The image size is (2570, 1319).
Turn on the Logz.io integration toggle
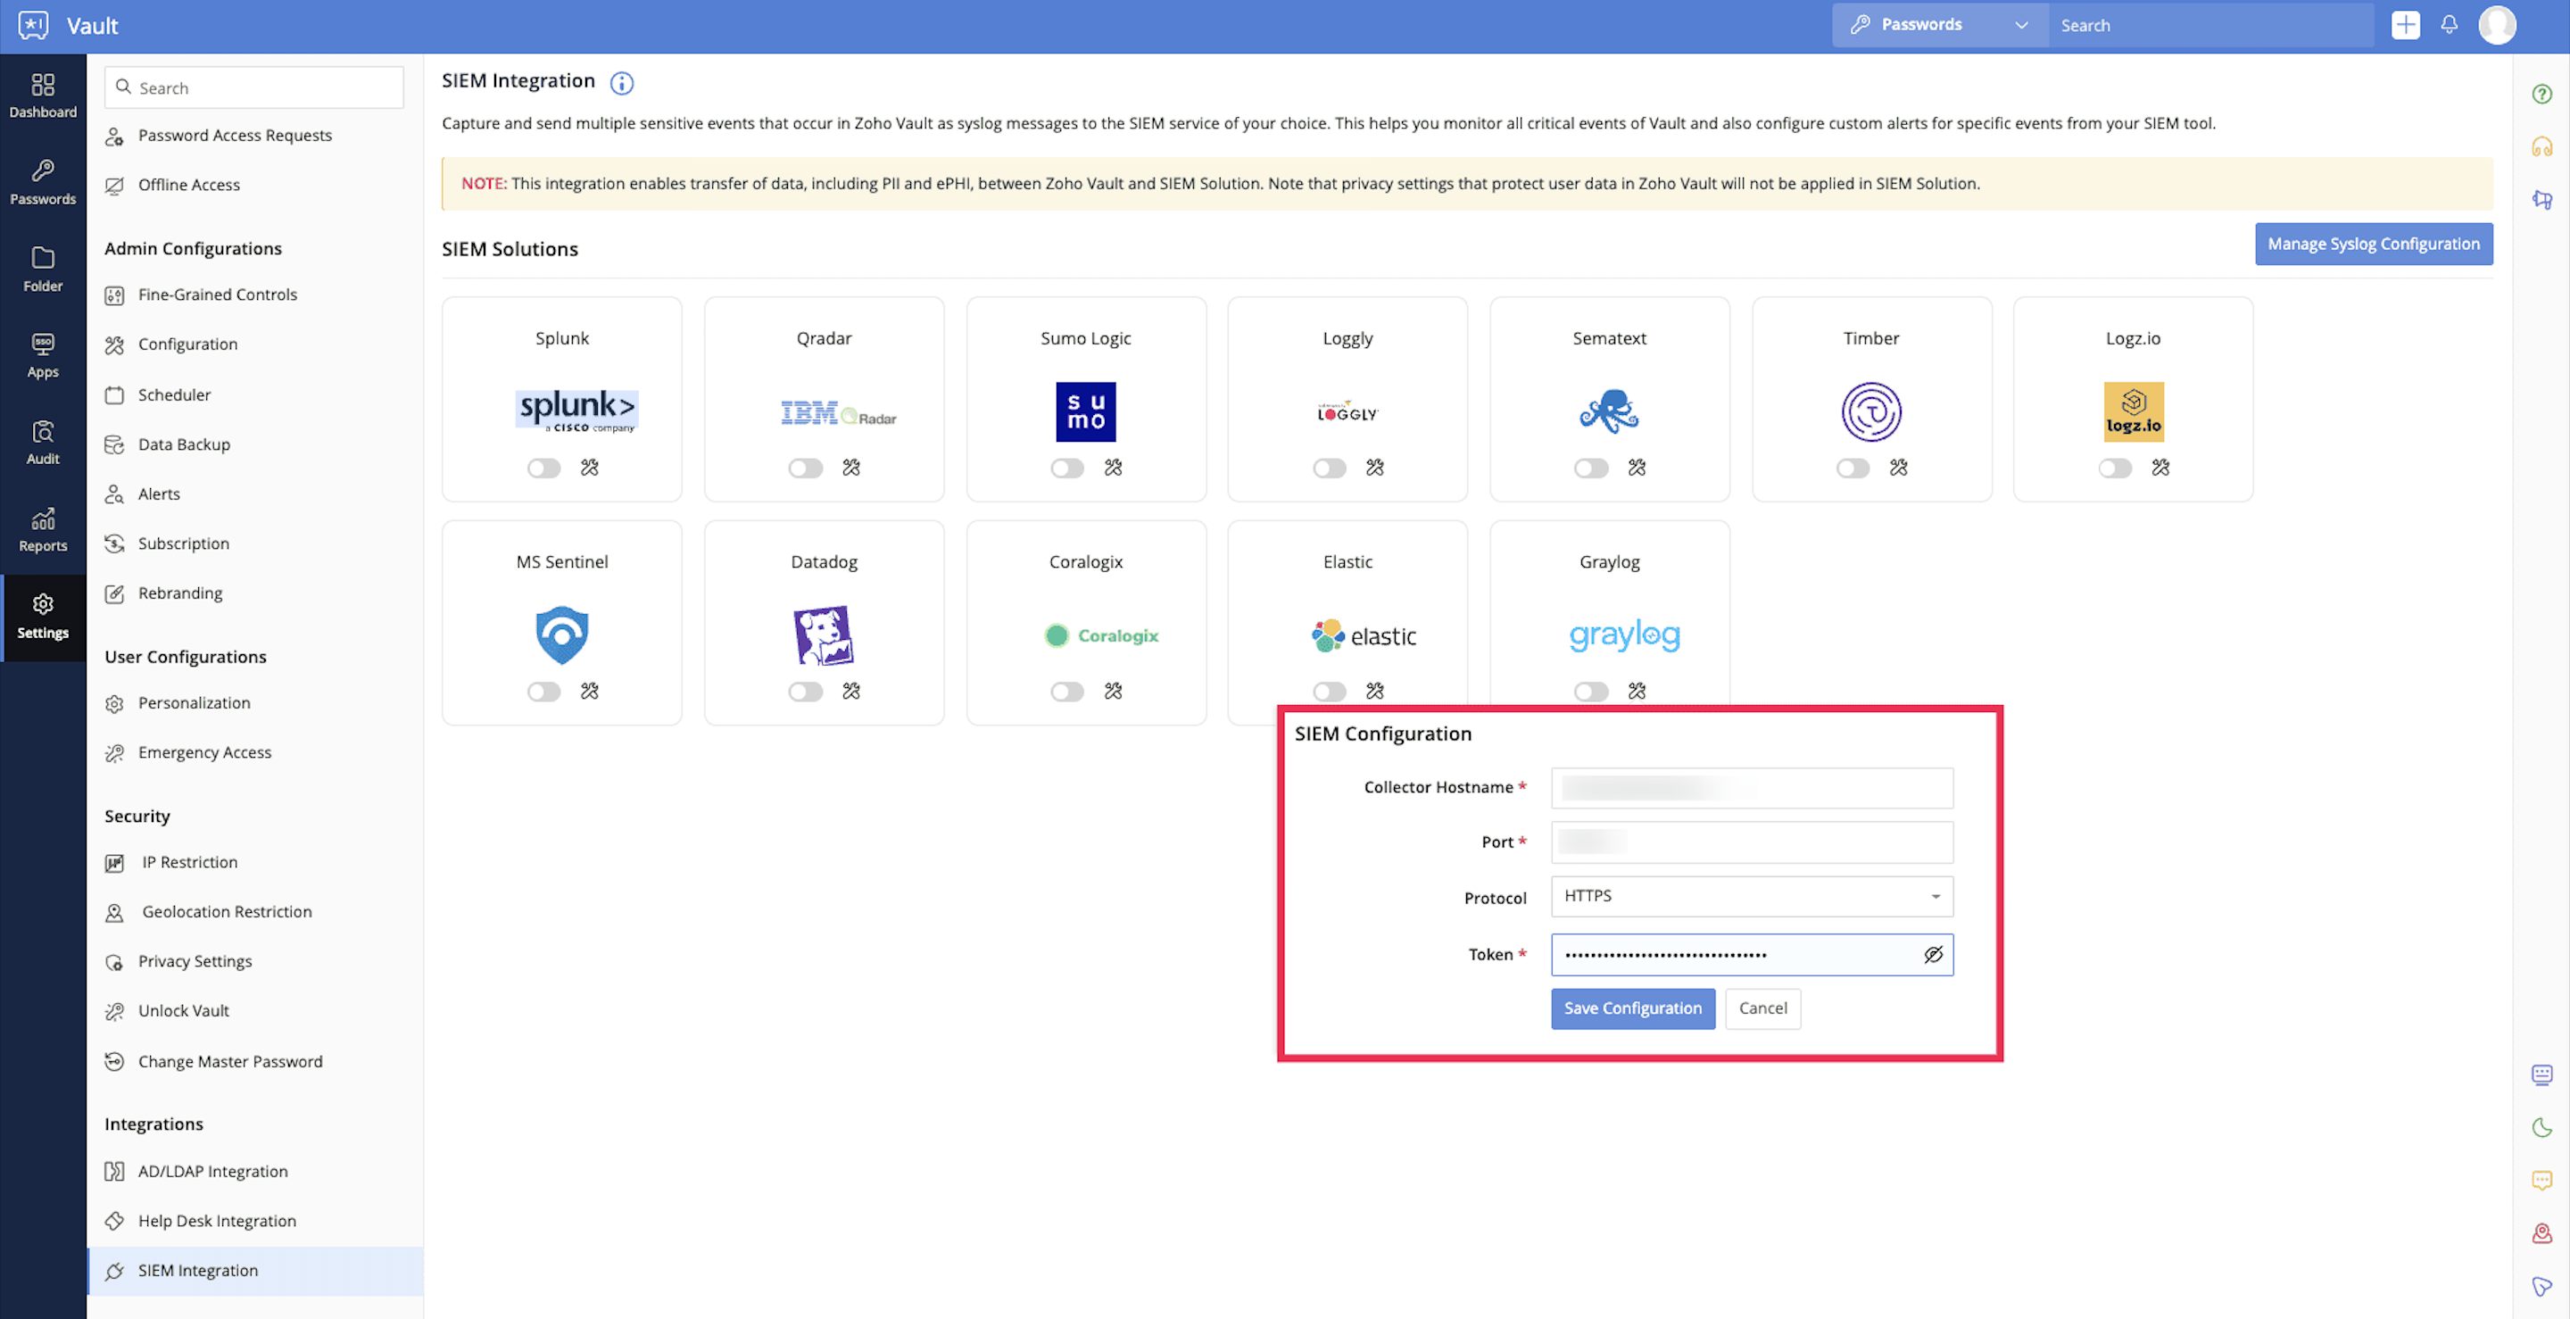pyautogui.click(x=2114, y=468)
